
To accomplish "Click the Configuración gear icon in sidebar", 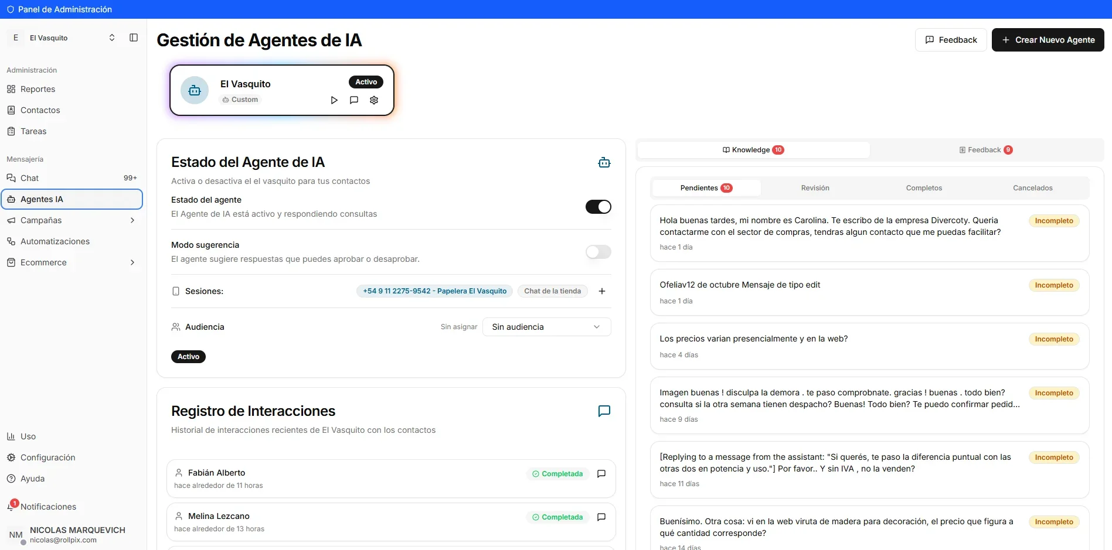I will pyautogui.click(x=11, y=457).
